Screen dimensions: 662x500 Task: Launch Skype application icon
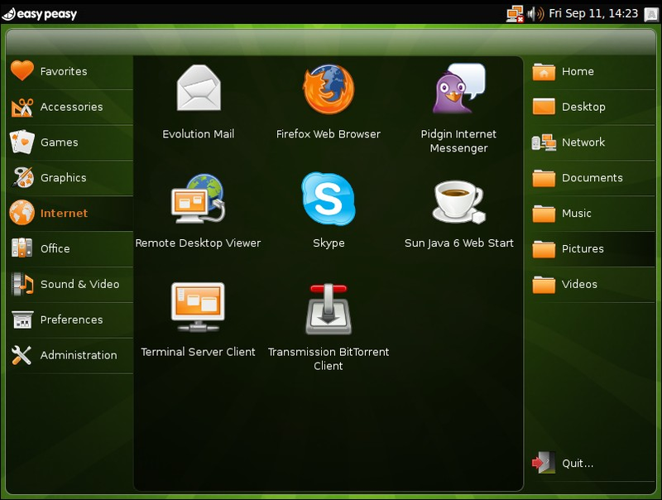click(329, 198)
